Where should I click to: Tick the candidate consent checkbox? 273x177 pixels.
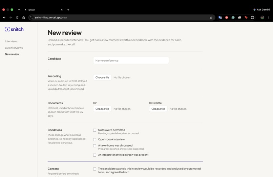(x=94, y=169)
